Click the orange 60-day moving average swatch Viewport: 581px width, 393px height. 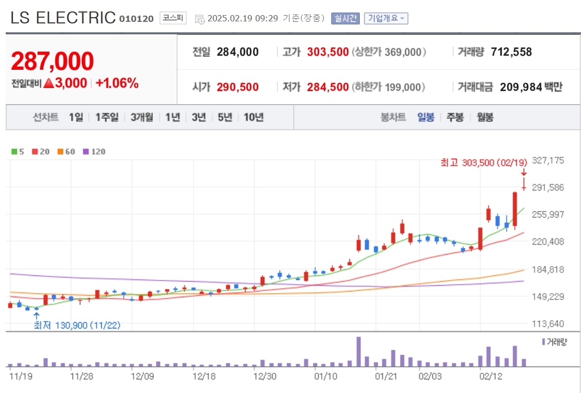click(60, 151)
